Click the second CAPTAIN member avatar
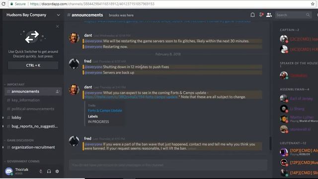318x179 pixels. point(284,49)
